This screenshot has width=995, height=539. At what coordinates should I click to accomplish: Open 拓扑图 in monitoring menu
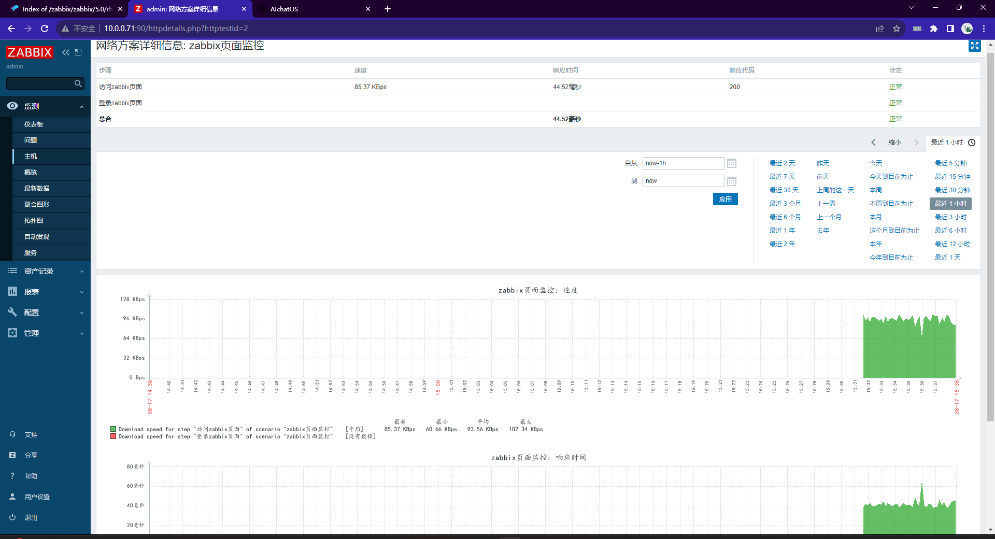coord(34,221)
